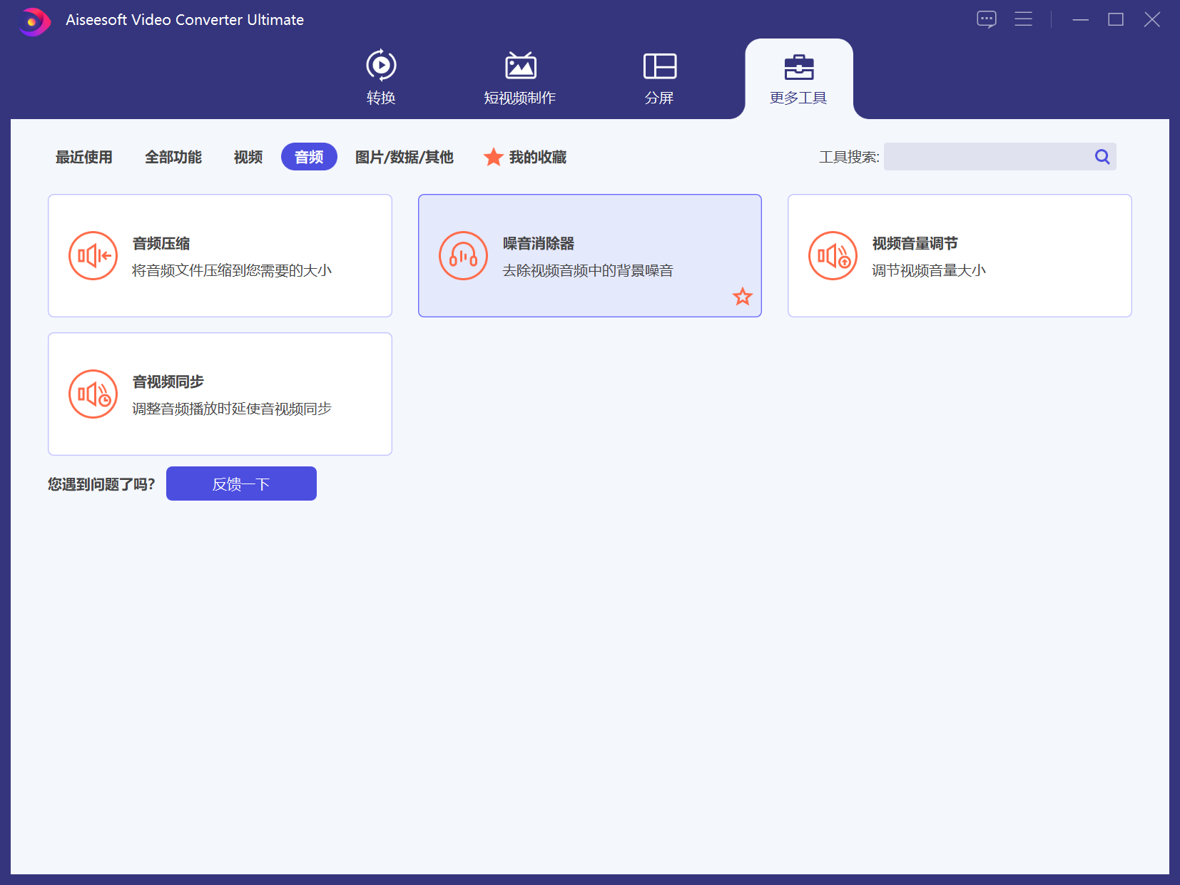Select the 最近使用 recent category
The width and height of the screenshot is (1180, 885).
(84, 157)
